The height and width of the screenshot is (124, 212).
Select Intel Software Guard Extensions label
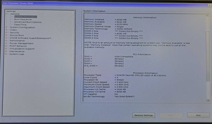click(30, 38)
